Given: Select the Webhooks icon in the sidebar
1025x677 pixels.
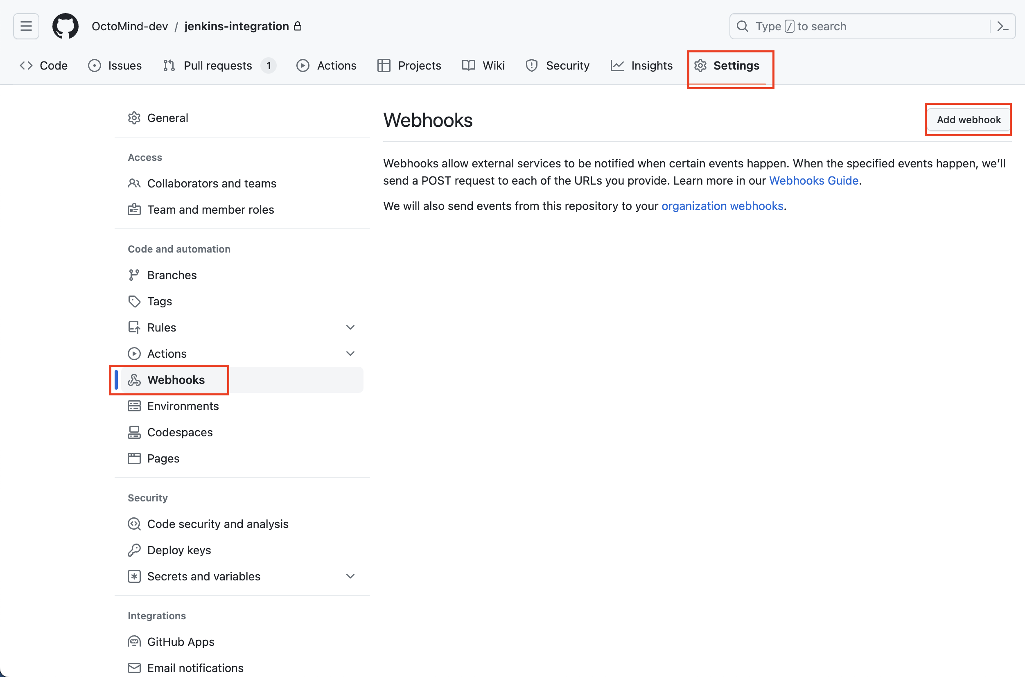Looking at the screenshot, I should (134, 379).
